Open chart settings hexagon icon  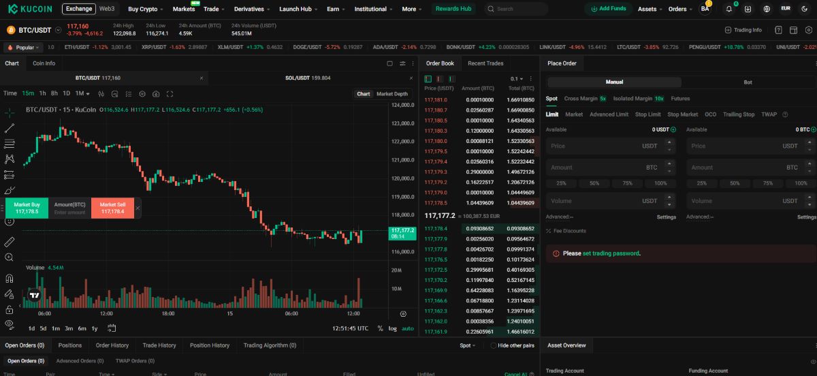[142, 93]
